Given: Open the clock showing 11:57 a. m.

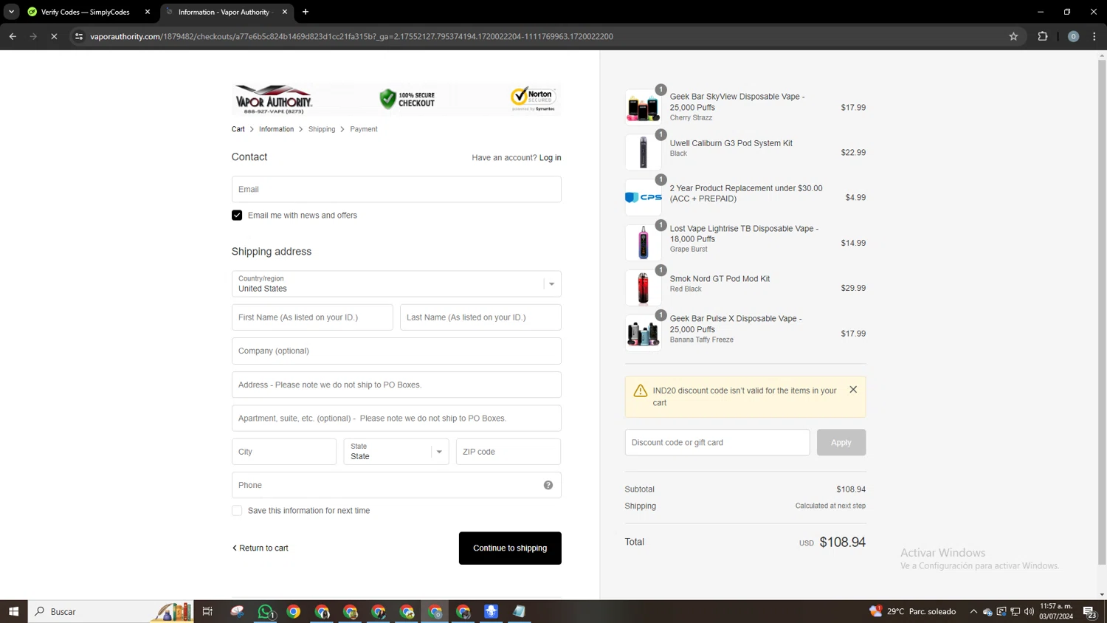Looking at the screenshot, I should point(1056,611).
